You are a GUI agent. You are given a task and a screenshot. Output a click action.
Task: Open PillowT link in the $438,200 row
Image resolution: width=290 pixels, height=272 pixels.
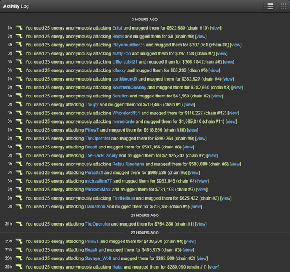point(92,241)
